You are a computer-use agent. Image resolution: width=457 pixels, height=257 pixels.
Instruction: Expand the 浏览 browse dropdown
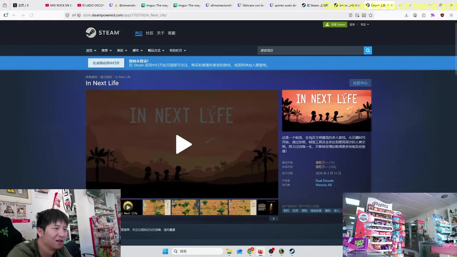(x=91, y=50)
